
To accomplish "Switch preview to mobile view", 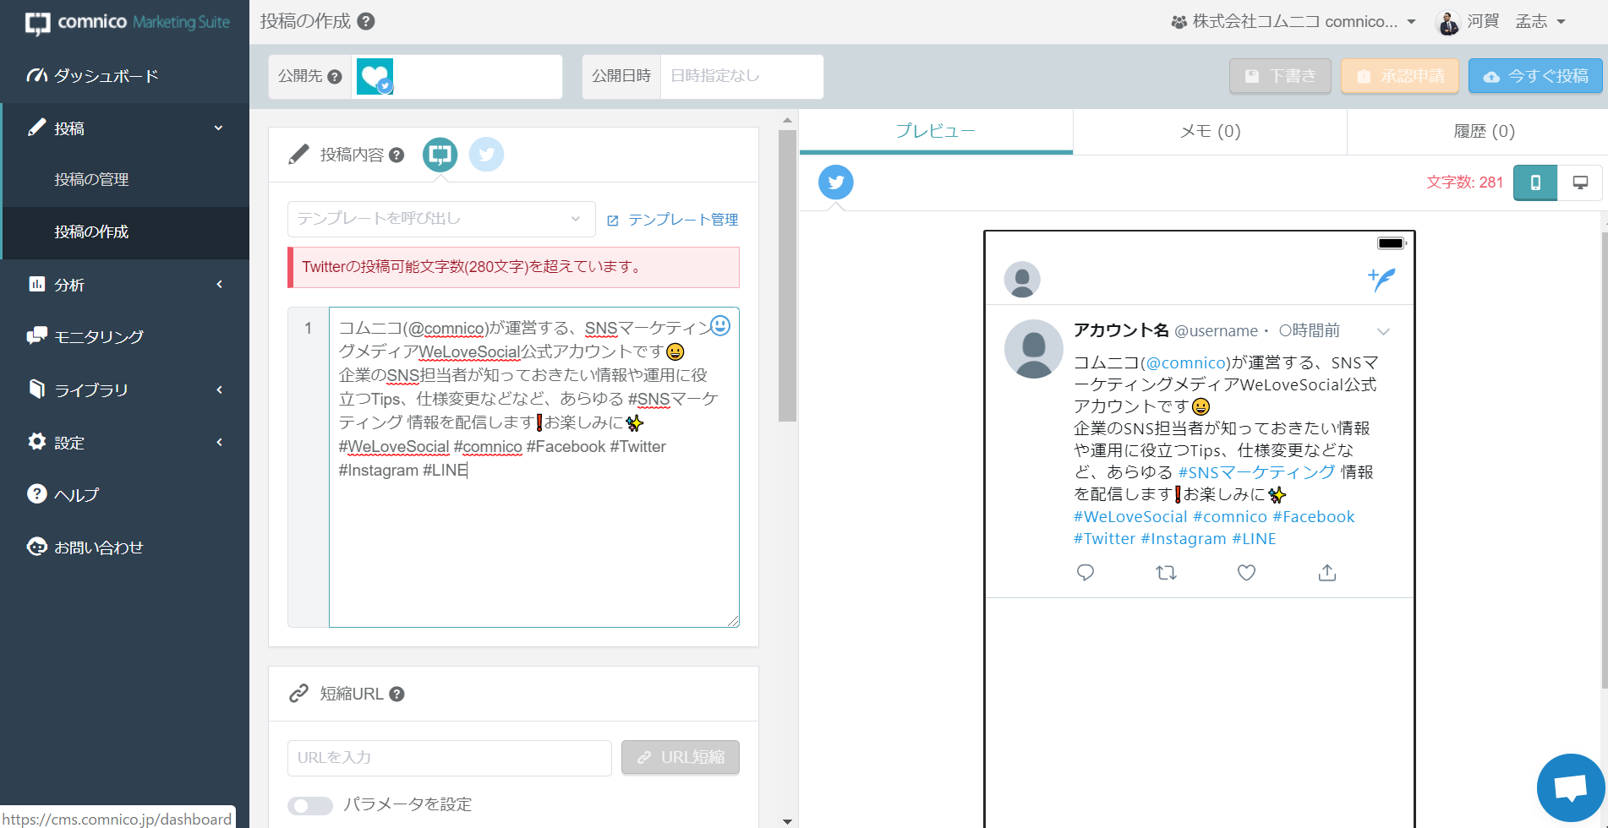I will coord(1535,182).
